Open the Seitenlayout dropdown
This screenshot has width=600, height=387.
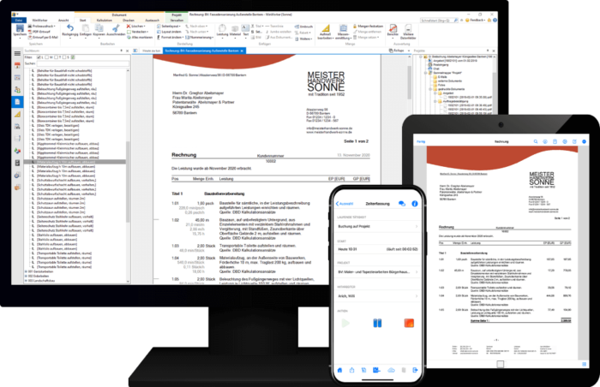pos(168,26)
